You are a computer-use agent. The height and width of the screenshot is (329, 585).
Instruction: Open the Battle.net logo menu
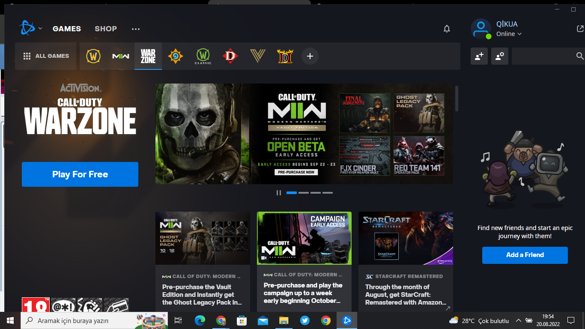pyautogui.click(x=30, y=28)
